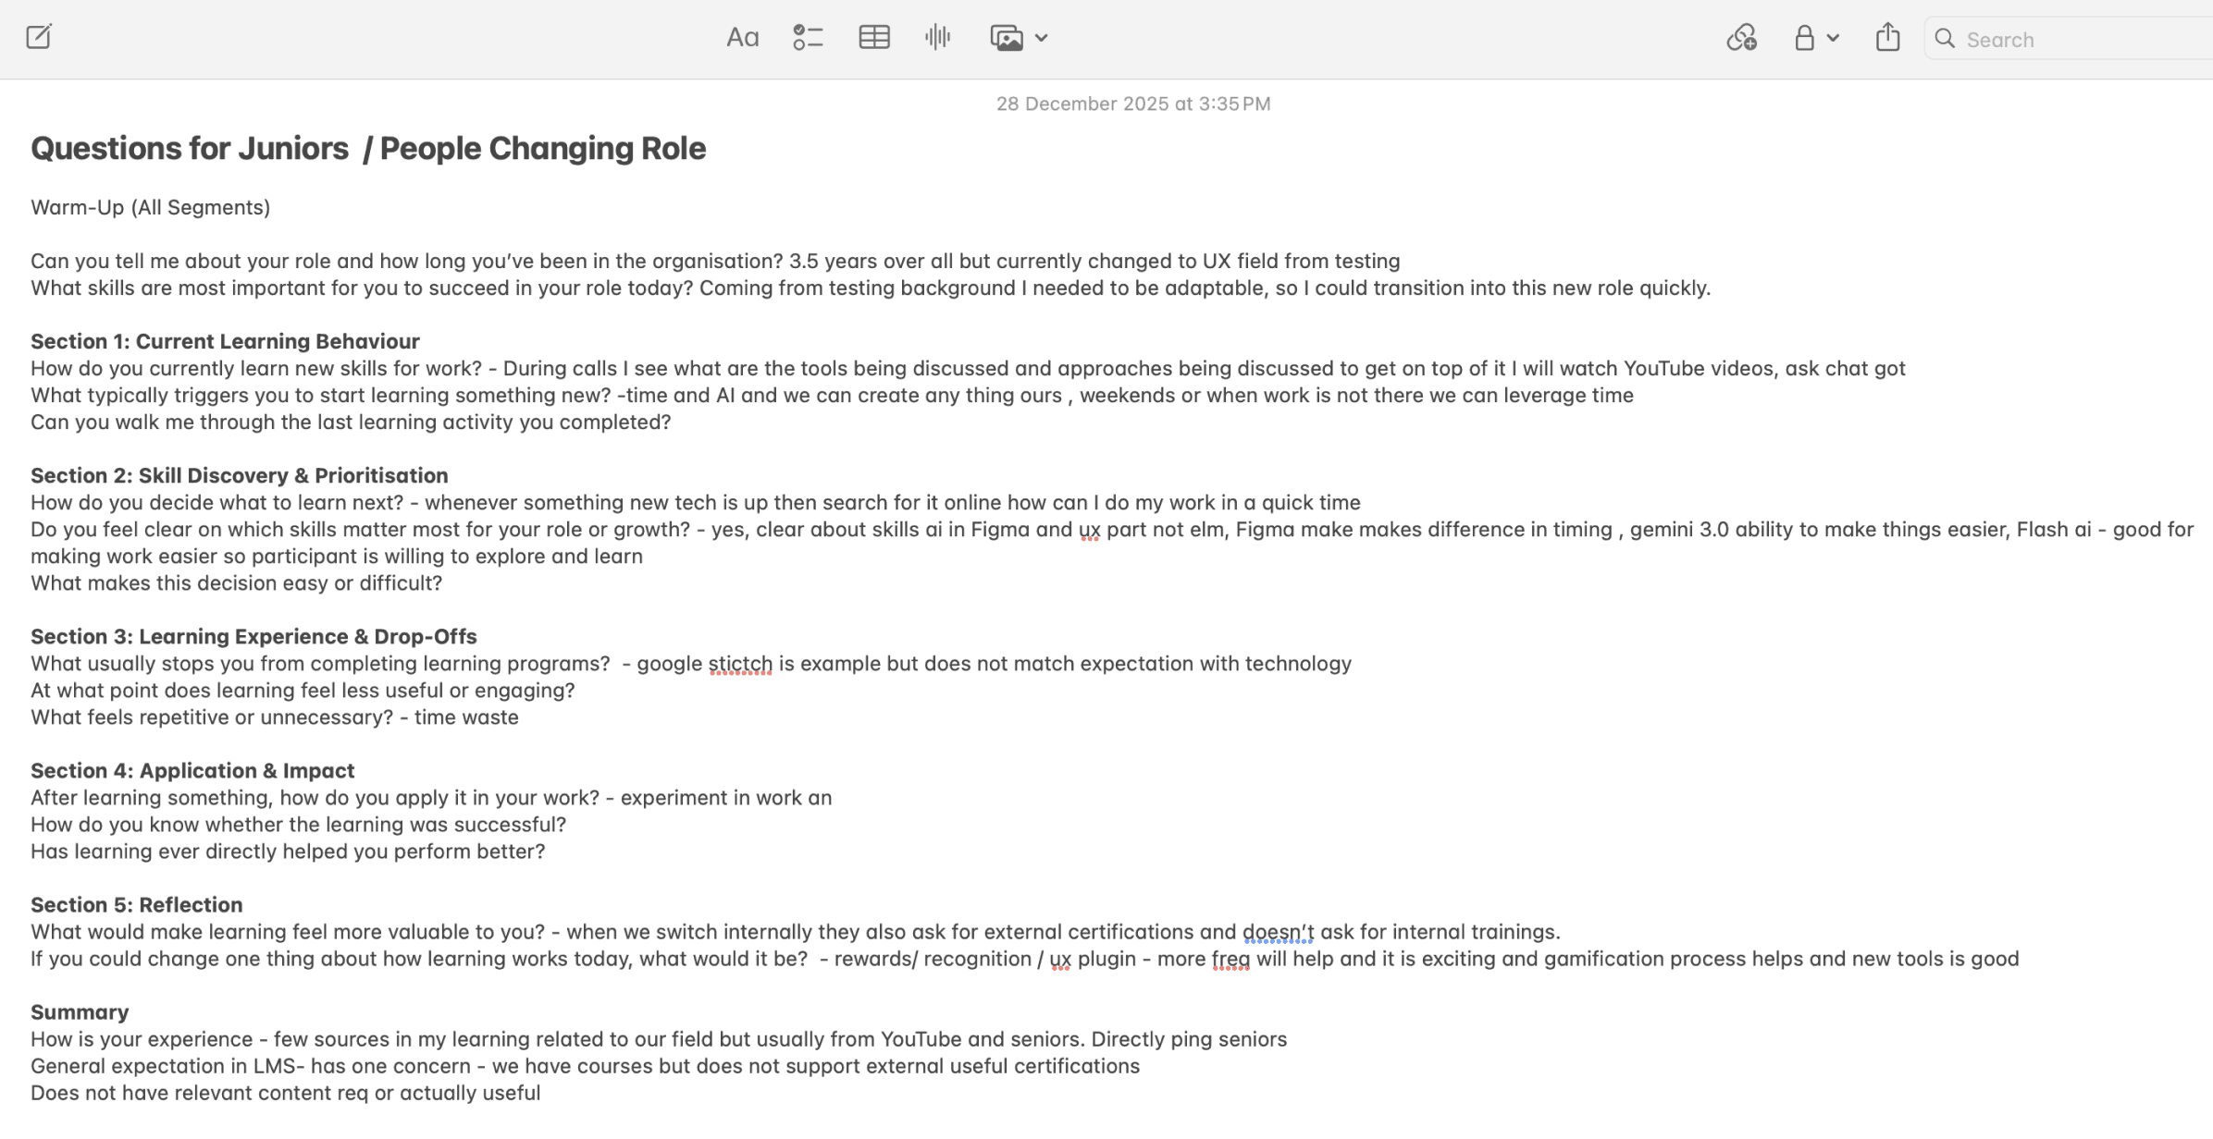Expand the lock options dropdown arrow
The image size is (2213, 1139).
point(1833,39)
